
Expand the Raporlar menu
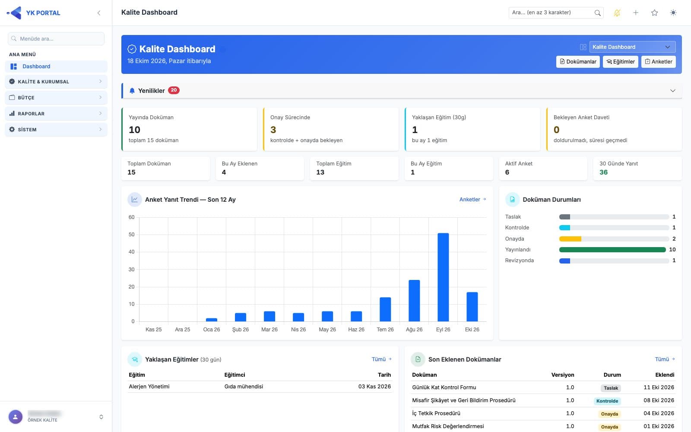(56, 114)
